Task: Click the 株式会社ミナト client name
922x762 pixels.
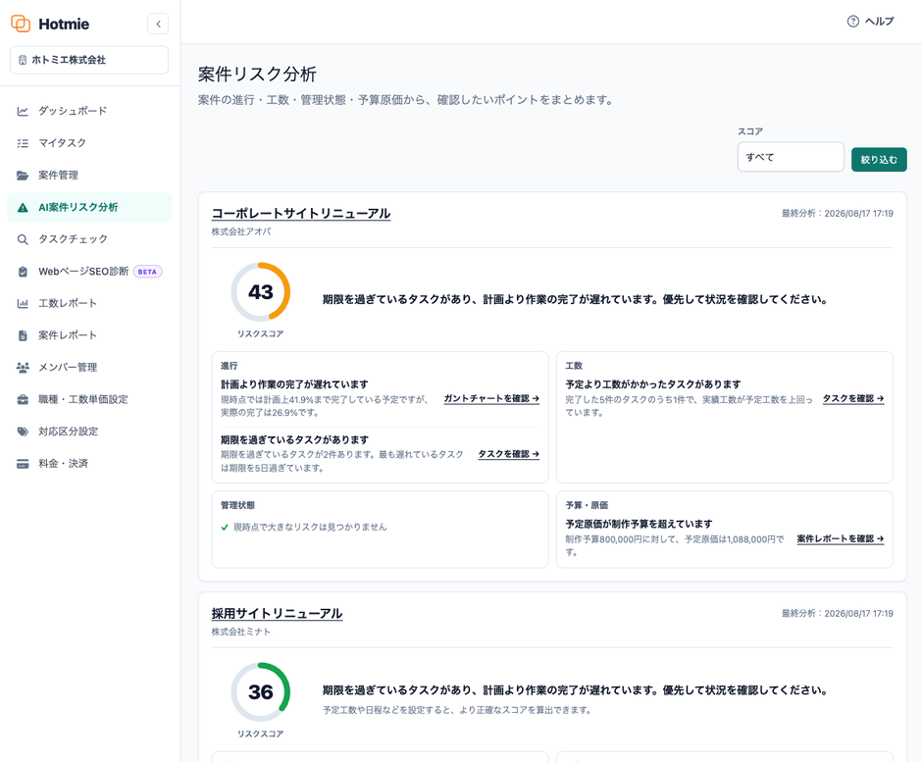Action: [241, 632]
